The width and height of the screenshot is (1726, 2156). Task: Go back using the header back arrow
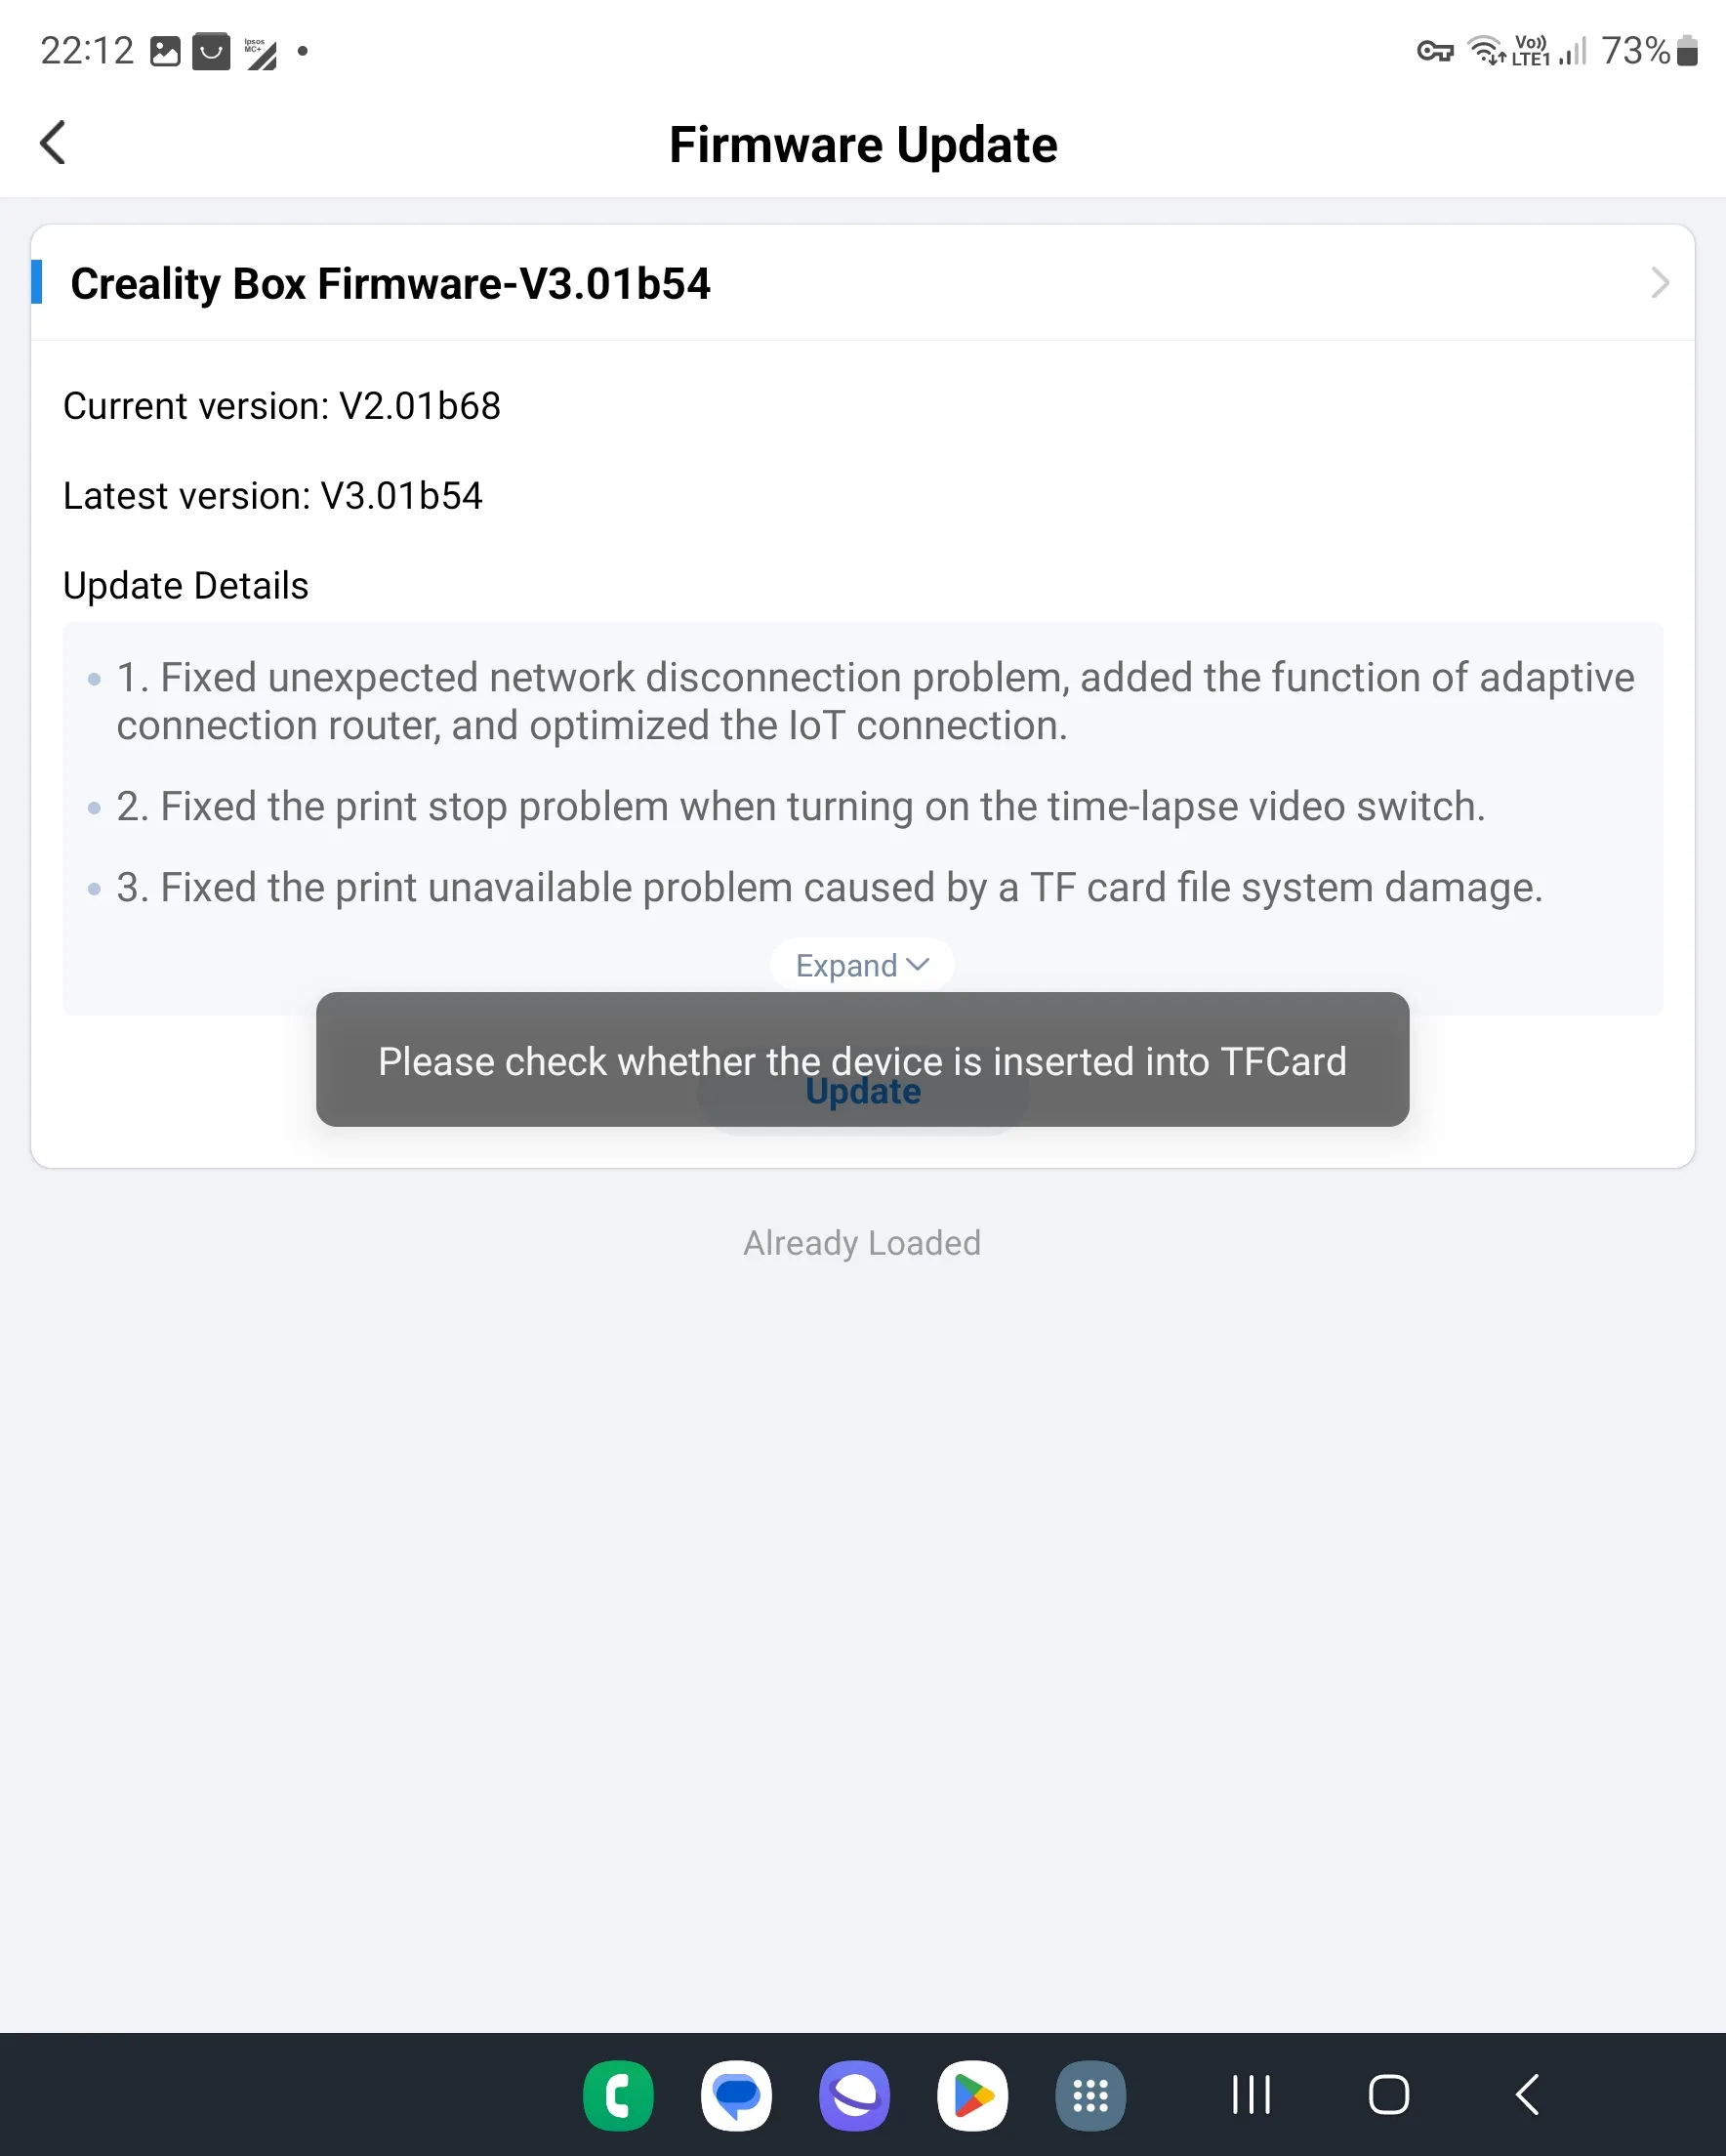coord(53,143)
